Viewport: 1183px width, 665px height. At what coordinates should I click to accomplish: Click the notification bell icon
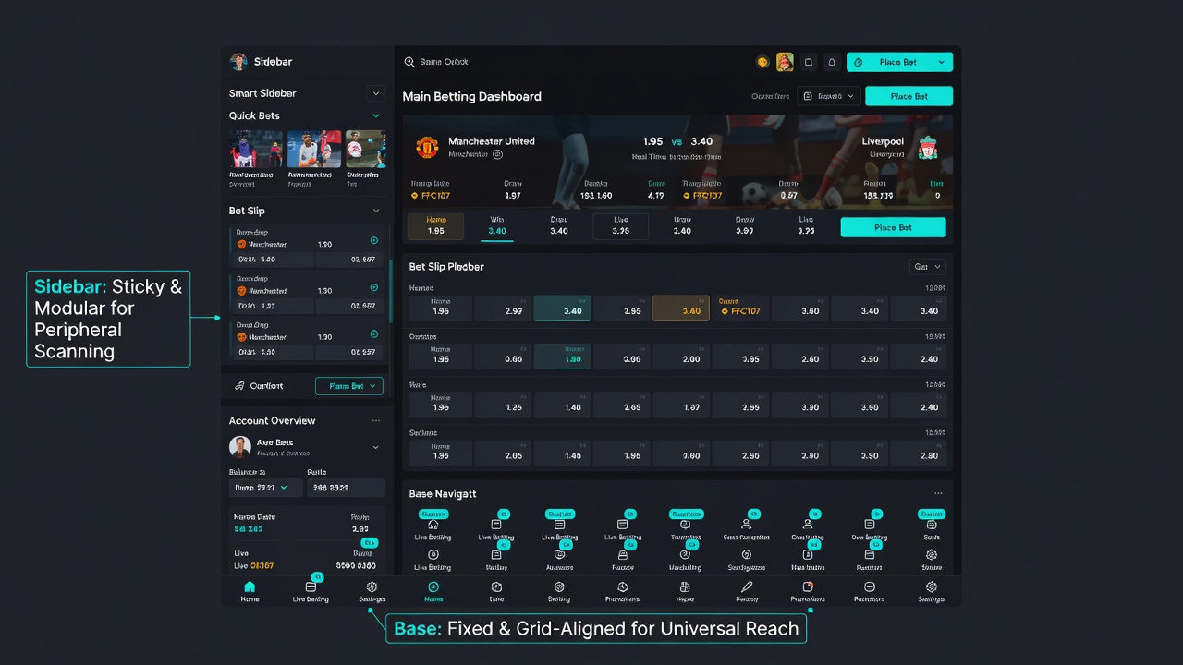coord(832,62)
